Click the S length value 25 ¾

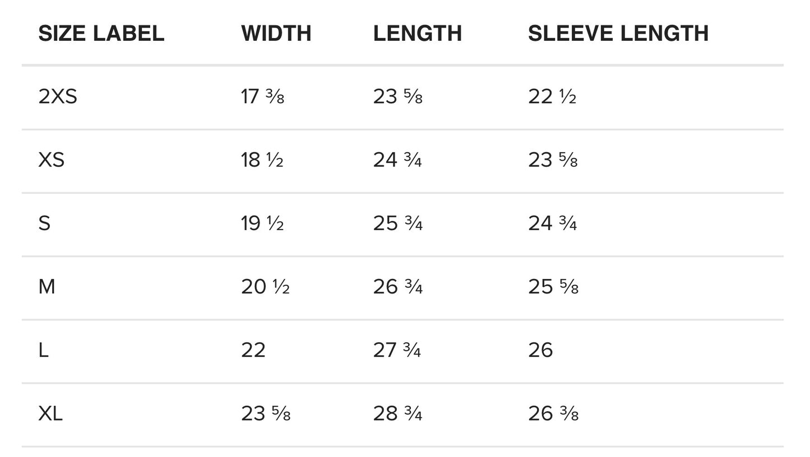pos(397,223)
